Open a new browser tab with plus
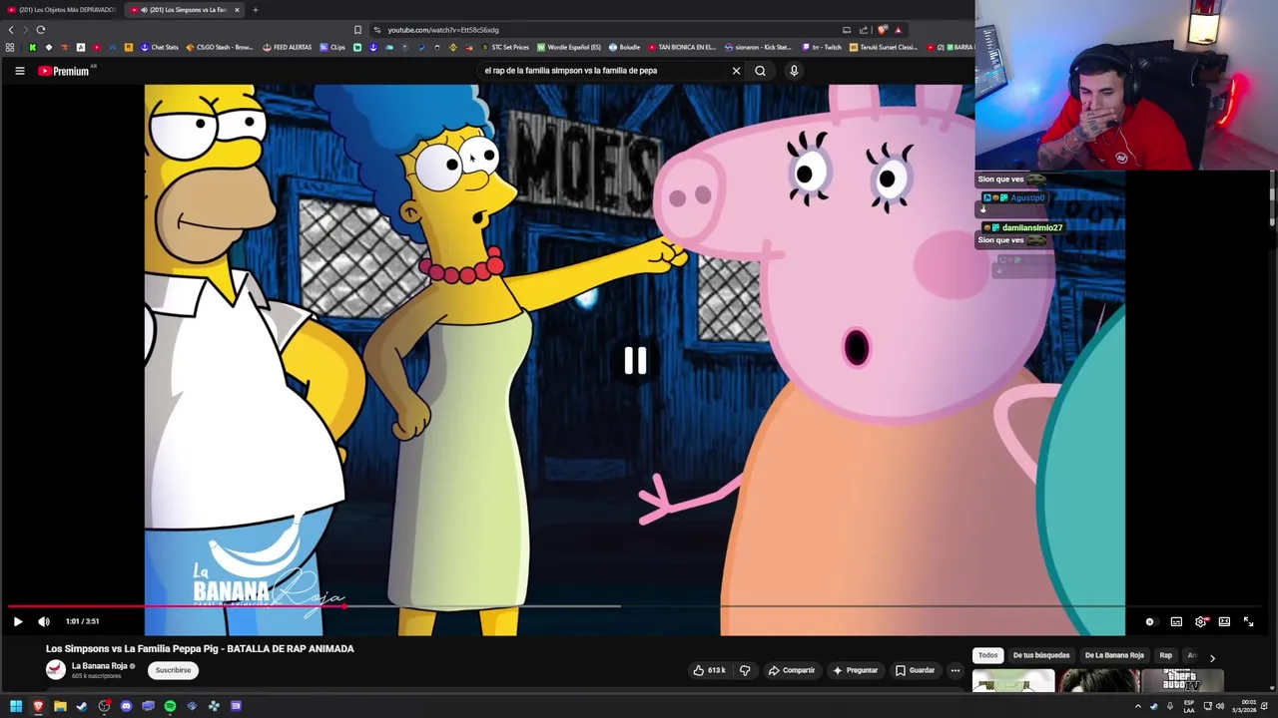Screen dimensions: 1278x718 (255, 10)
